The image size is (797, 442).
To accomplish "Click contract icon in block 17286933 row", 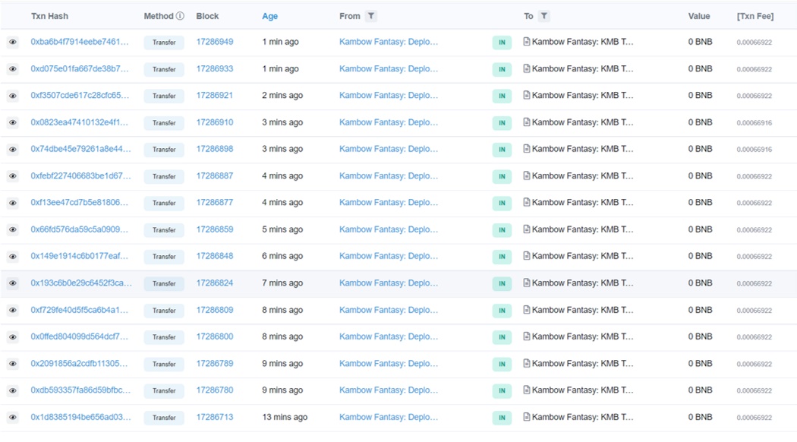I will click(x=527, y=68).
